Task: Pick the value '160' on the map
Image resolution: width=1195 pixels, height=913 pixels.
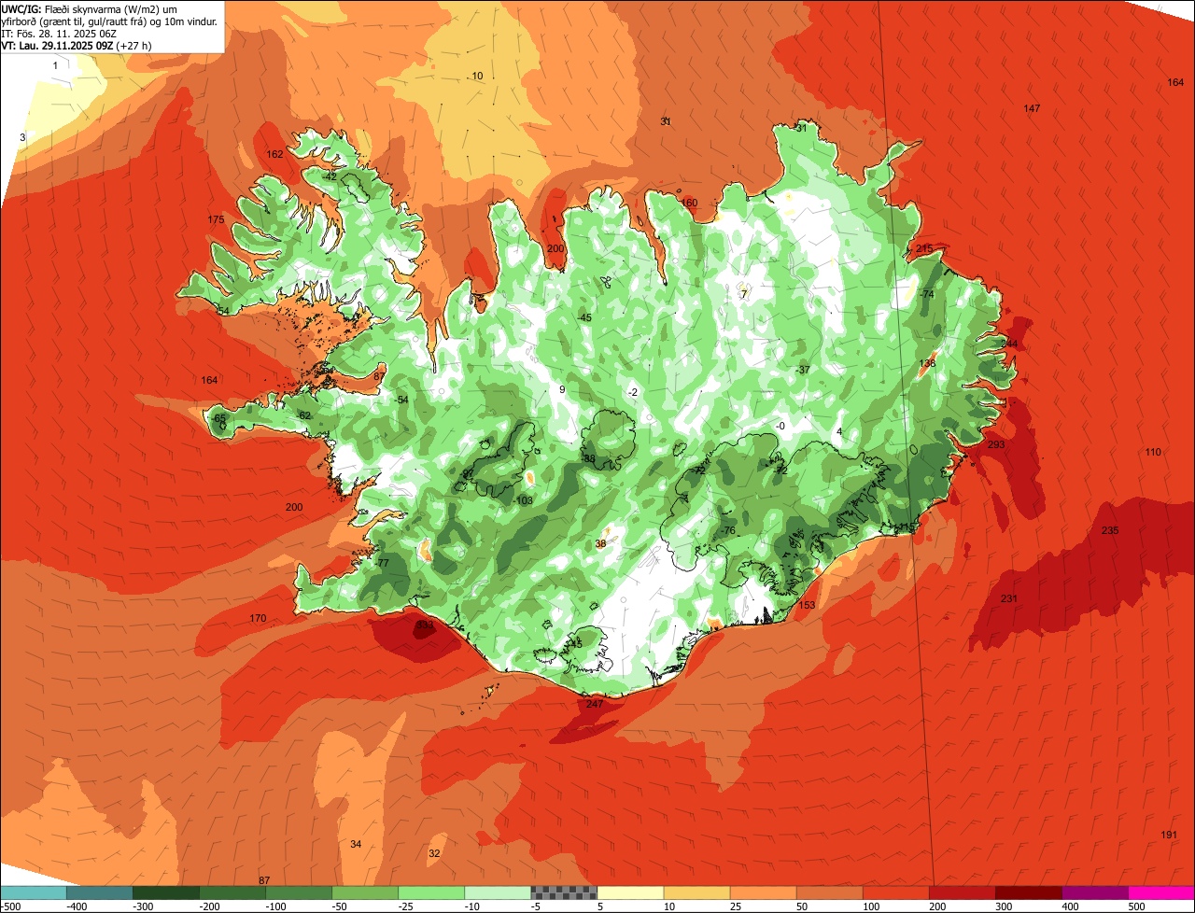Action: click(689, 203)
